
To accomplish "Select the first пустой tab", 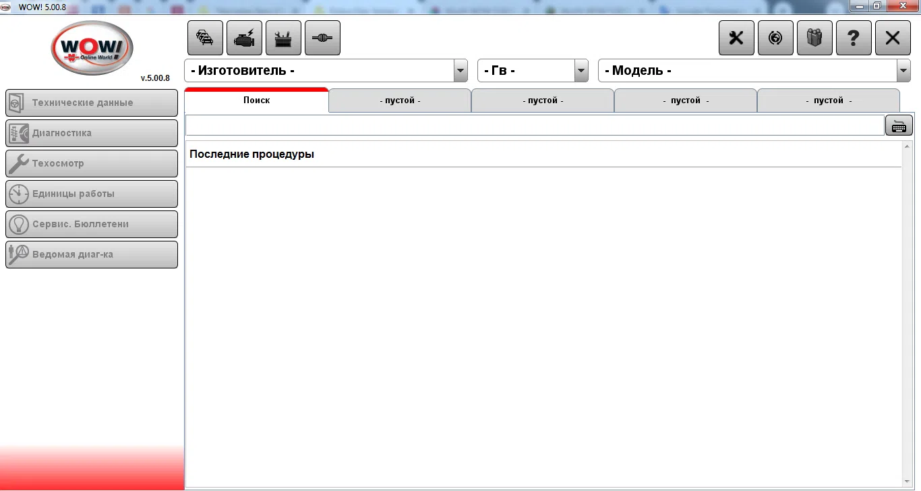I will point(399,100).
